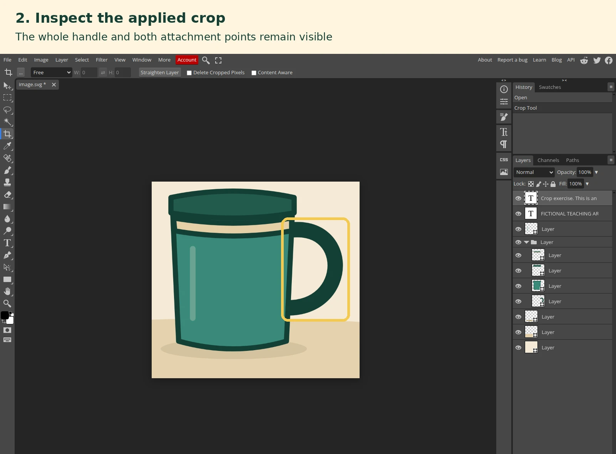Screen dimensions: 616x454
Task: Open the Fill slider dropdown arrow
Action: point(587,184)
